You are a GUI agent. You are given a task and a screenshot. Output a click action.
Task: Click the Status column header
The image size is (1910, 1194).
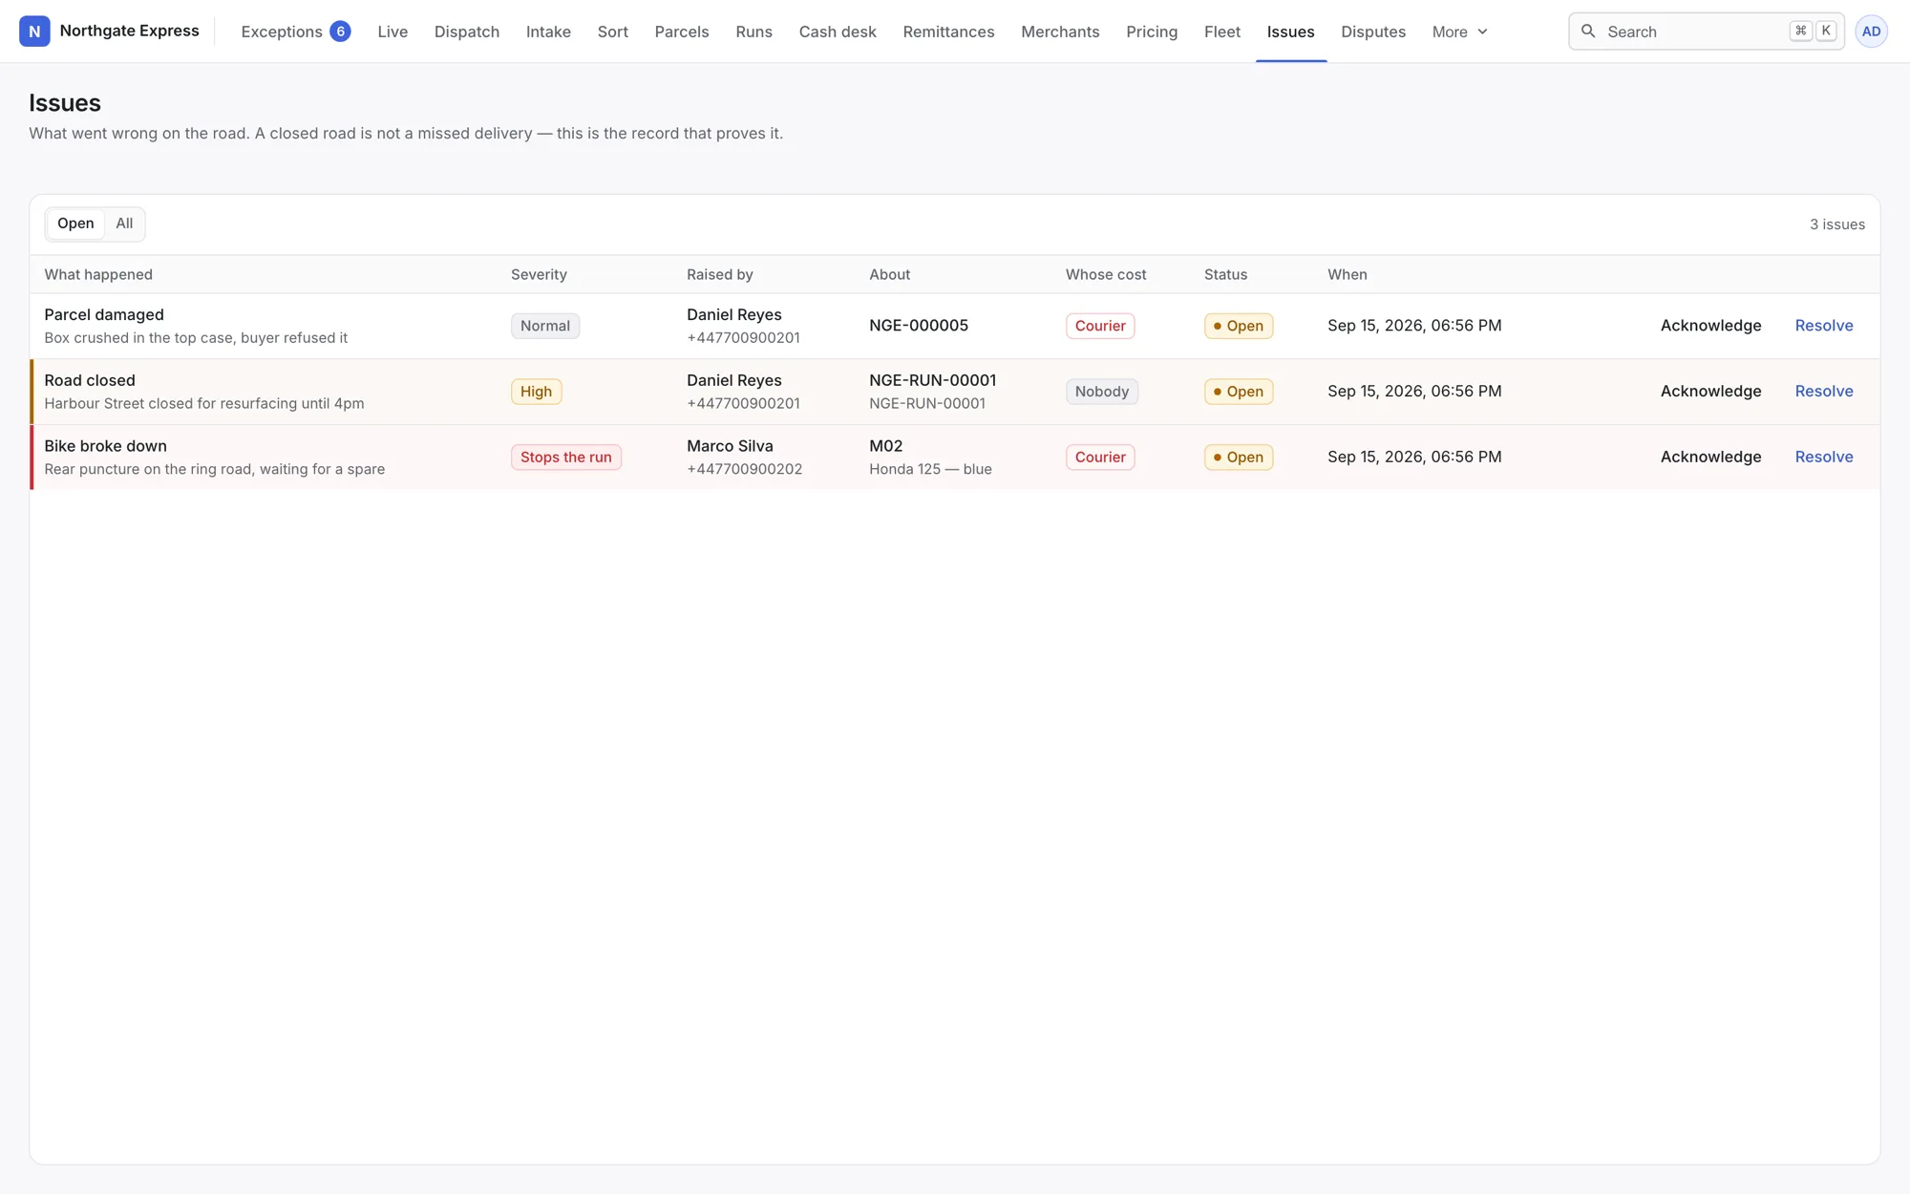click(x=1225, y=275)
